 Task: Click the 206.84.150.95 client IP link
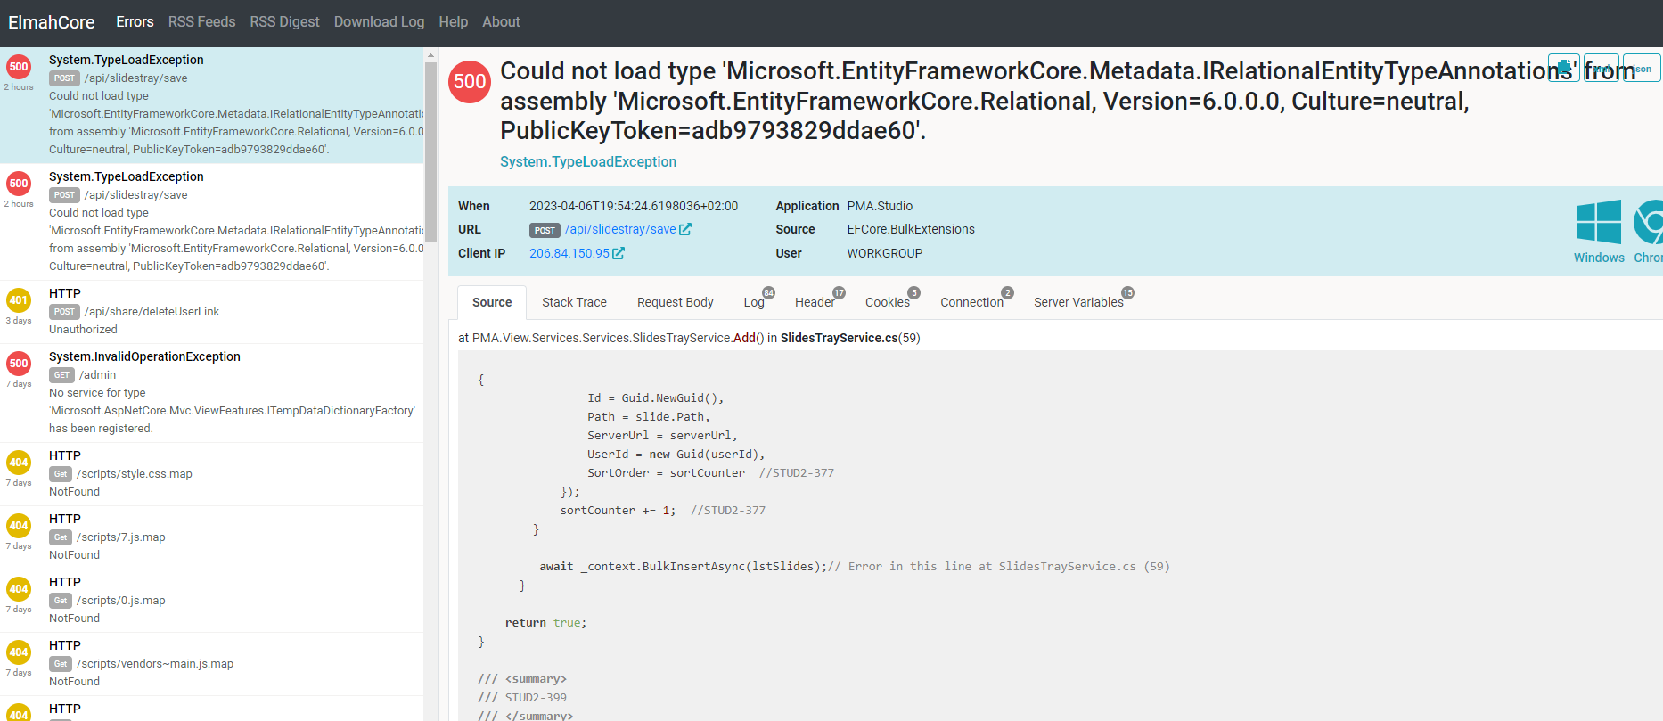pyautogui.click(x=569, y=254)
